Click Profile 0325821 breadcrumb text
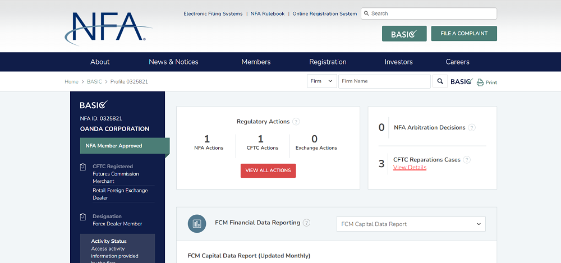This screenshot has height=263, width=561. [x=129, y=81]
